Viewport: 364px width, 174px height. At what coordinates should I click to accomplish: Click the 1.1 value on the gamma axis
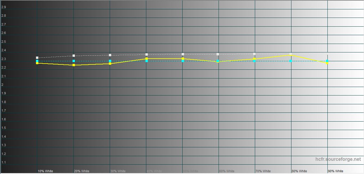4,162
